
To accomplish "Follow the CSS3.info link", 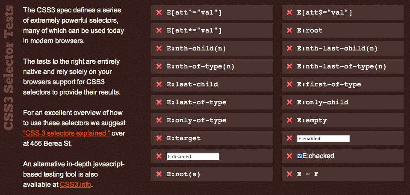I will pos(76,185).
